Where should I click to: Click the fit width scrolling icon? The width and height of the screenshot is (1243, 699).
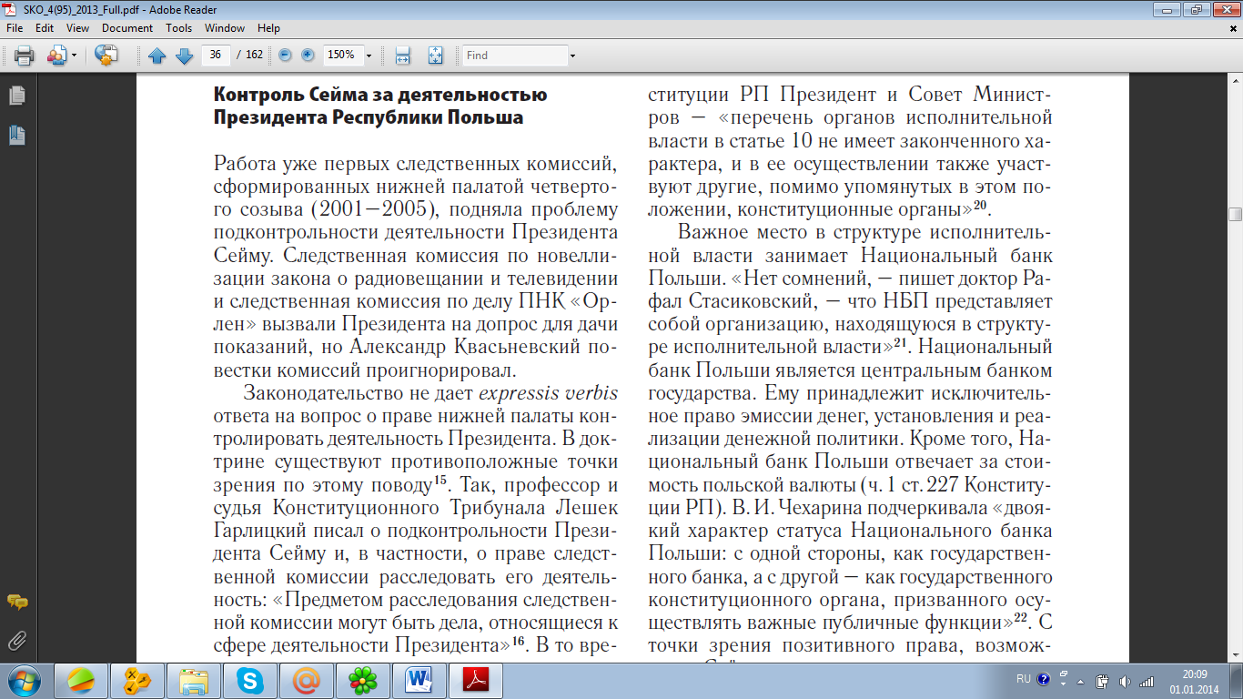(x=403, y=56)
